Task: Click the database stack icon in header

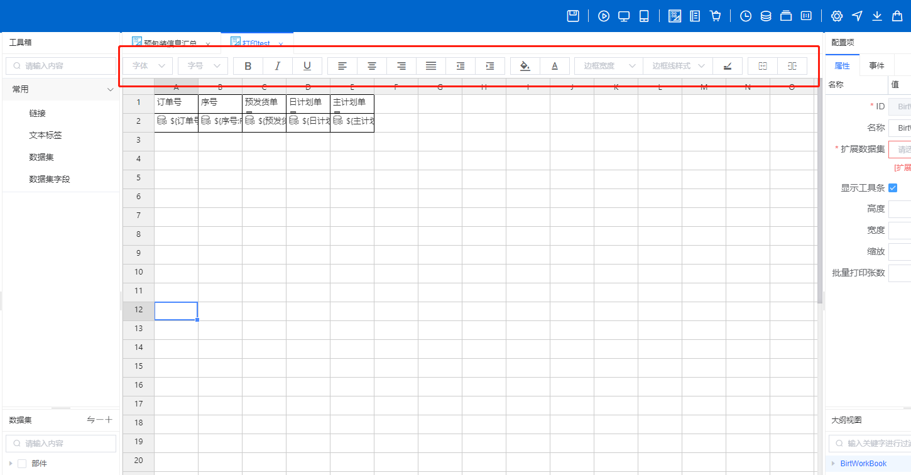Action: point(766,16)
